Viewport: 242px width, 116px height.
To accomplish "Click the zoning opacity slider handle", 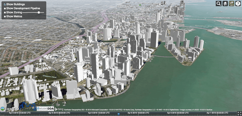I will [x=39, y=12].
